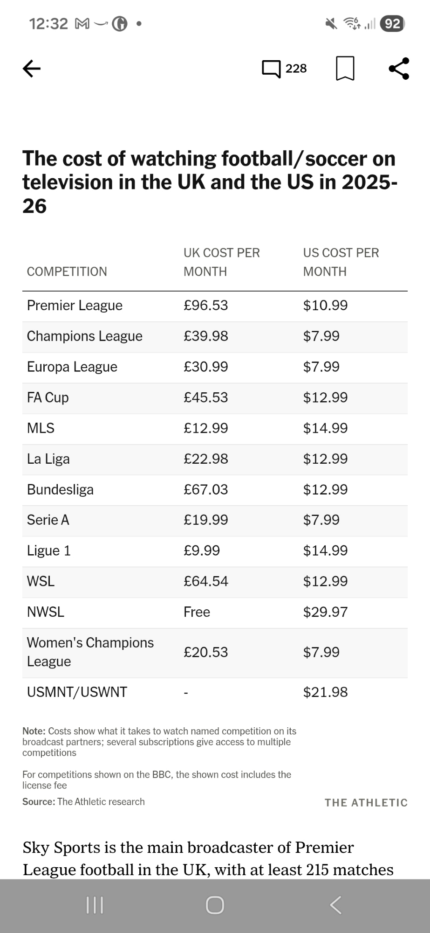The height and width of the screenshot is (933, 430).
Task: Tap the THE ATHLETIC logo text
Action: coord(366,802)
